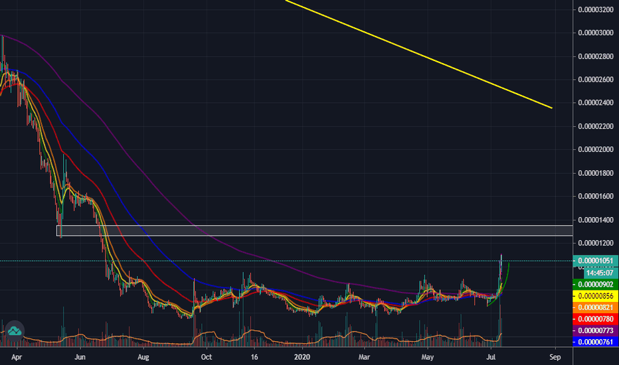Click price axis label 0.00002200
Image resolution: width=619 pixels, height=365 pixels.
tap(596, 126)
